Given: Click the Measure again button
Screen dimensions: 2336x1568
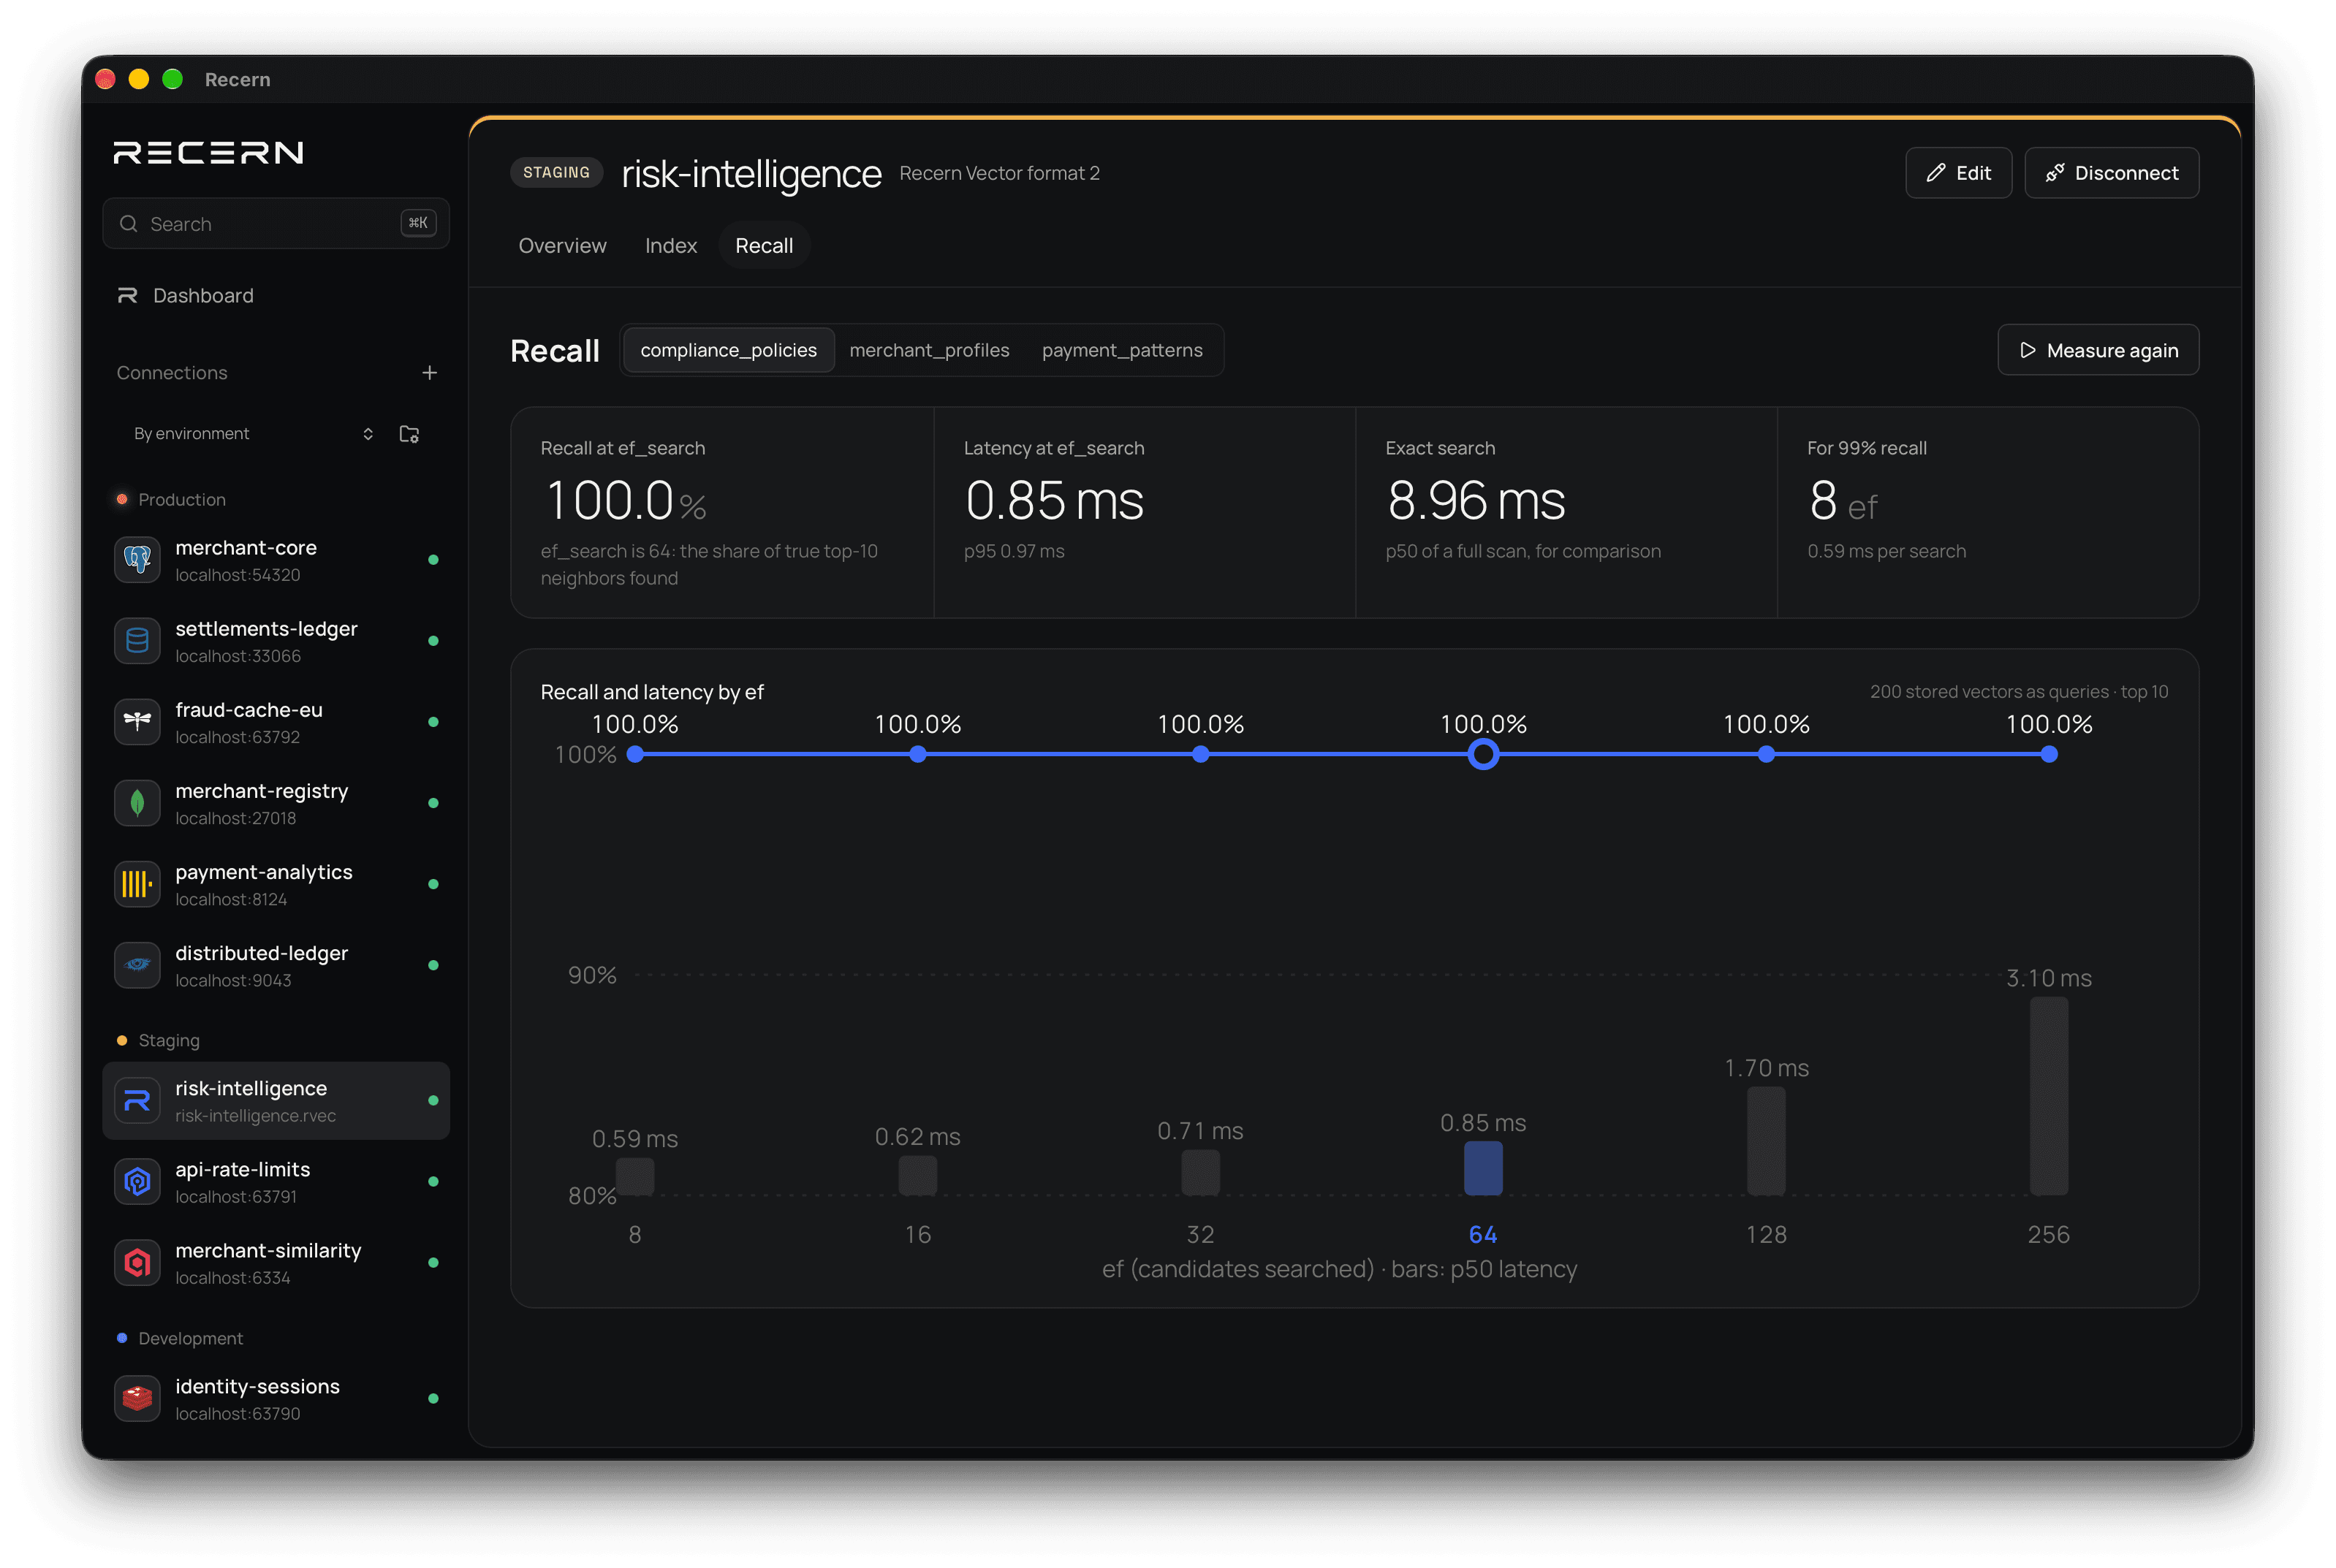Looking at the screenshot, I should tap(2097, 350).
